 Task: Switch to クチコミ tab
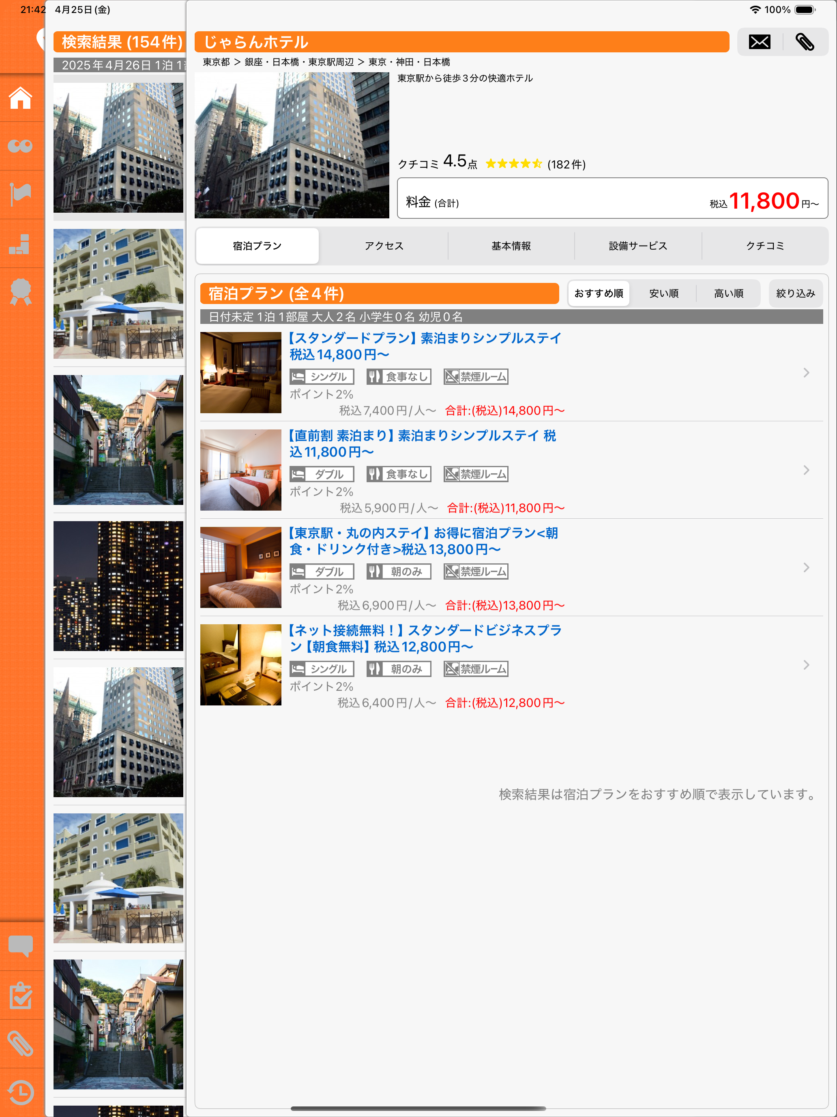[765, 246]
